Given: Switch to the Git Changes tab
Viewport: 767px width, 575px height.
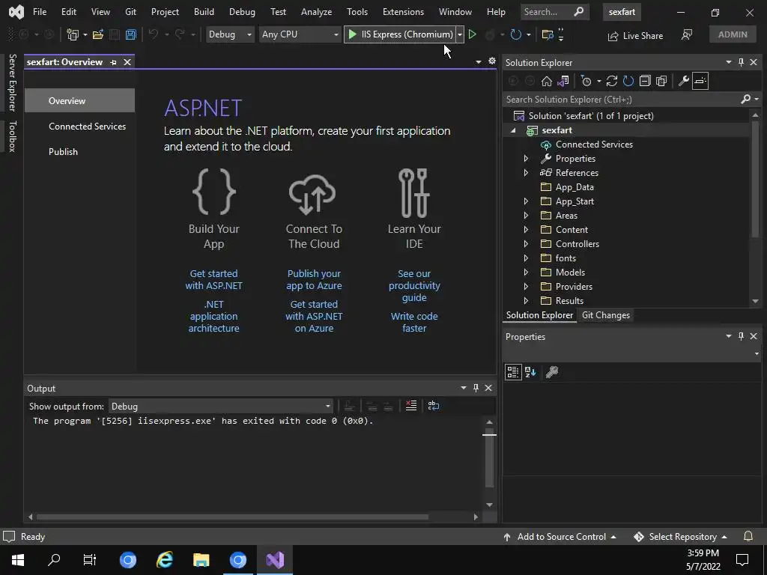Looking at the screenshot, I should pos(605,315).
